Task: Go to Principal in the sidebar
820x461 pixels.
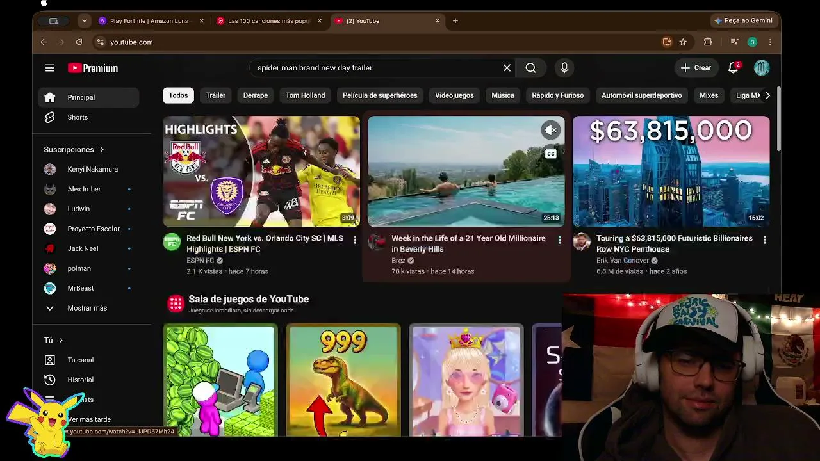Action: click(x=88, y=97)
